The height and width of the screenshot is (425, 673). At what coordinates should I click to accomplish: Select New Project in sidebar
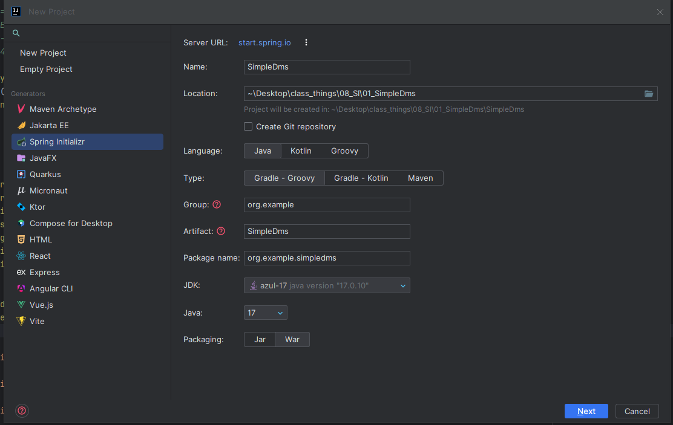(x=43, y=53)
